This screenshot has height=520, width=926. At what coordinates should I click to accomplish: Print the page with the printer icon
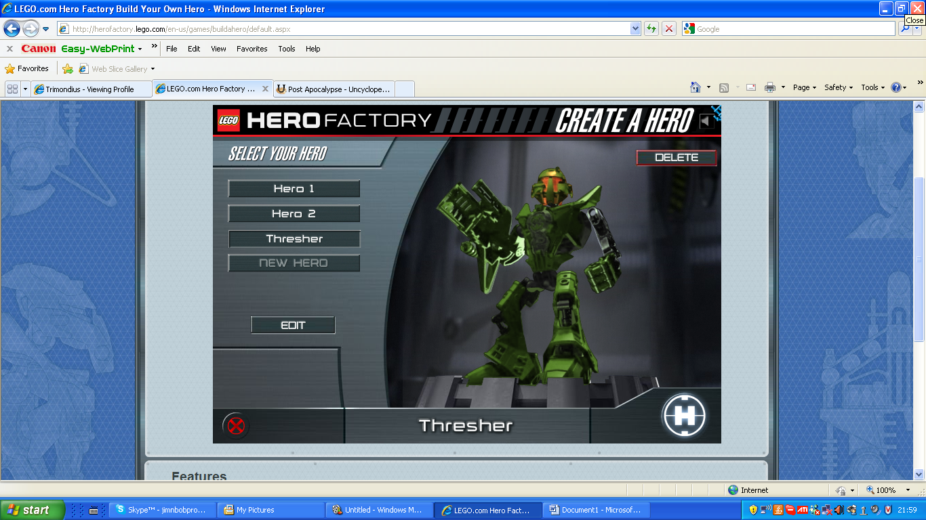(770, 87)
